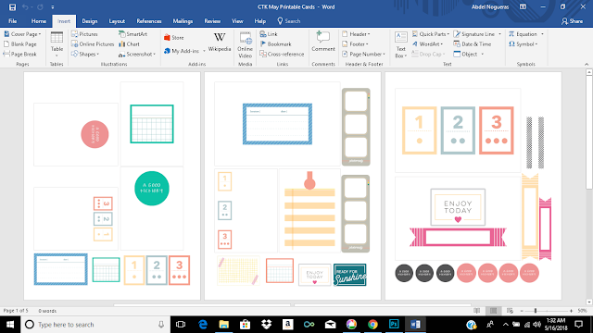Open the Page Number dropdown
Image resolution: width=593 pixels, height=333 pixels.
coord(363,55)
